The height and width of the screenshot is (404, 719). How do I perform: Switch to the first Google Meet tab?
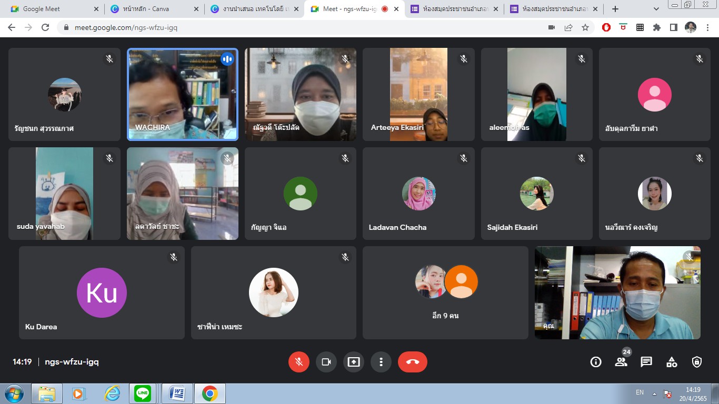pos(52,9)
